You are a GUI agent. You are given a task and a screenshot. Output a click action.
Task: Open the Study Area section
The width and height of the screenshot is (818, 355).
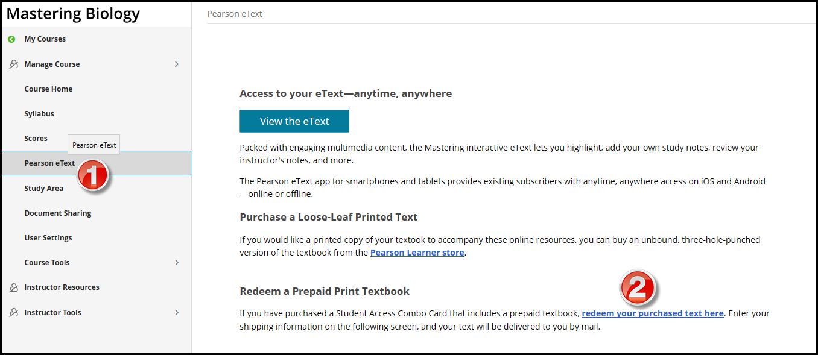pos(43,189)
